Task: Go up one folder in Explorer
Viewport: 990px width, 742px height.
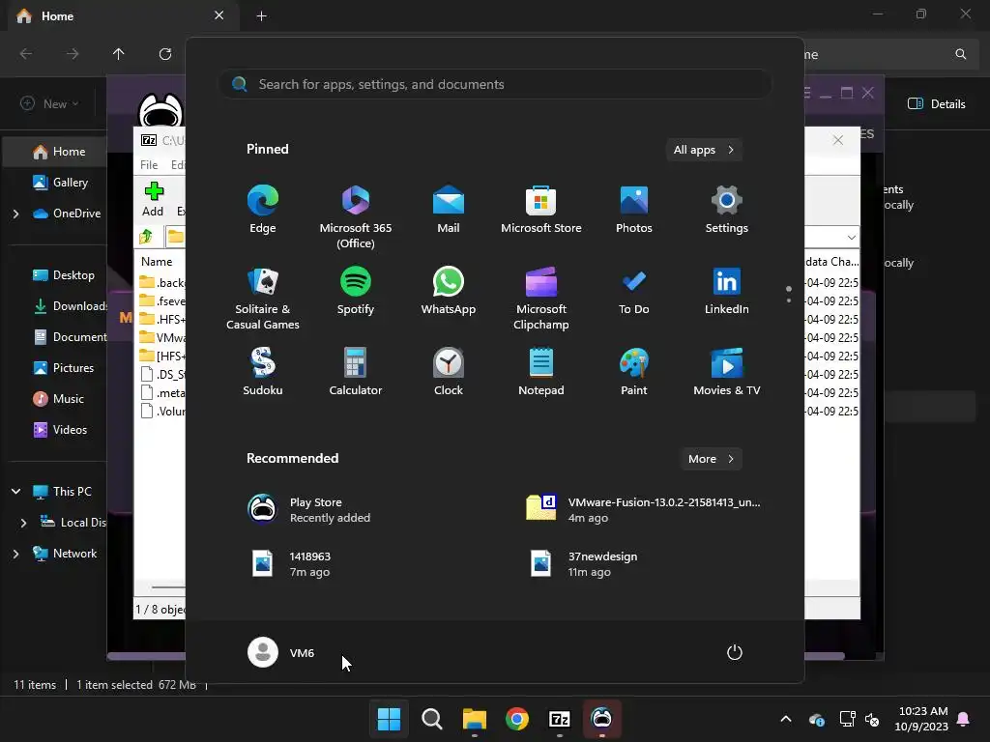Action: coord(119,54)
